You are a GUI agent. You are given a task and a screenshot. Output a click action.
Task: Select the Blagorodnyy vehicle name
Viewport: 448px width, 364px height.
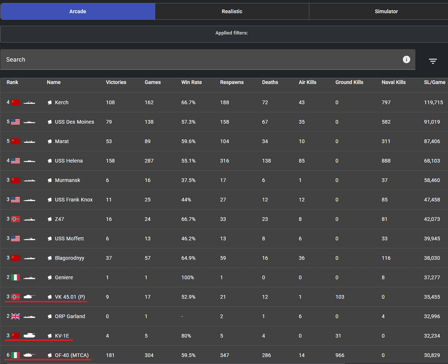click(69, 258)
